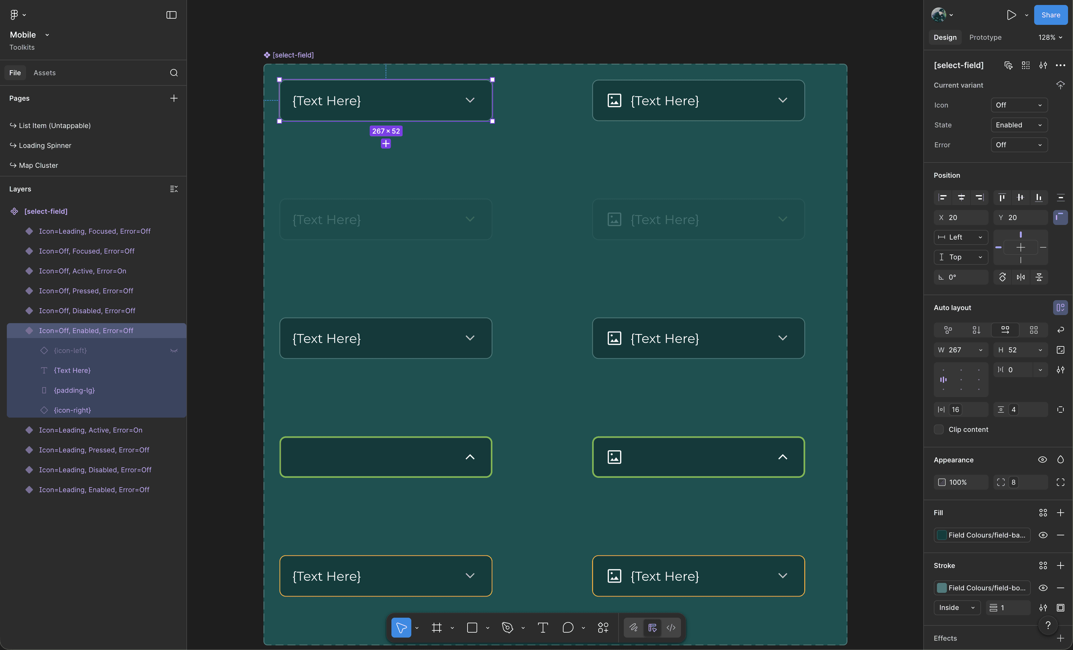Image resolution: width=1073 pixels, height=650 pixels.
Task: Click the search icon in File panel
Action: [x=174, y=73]
